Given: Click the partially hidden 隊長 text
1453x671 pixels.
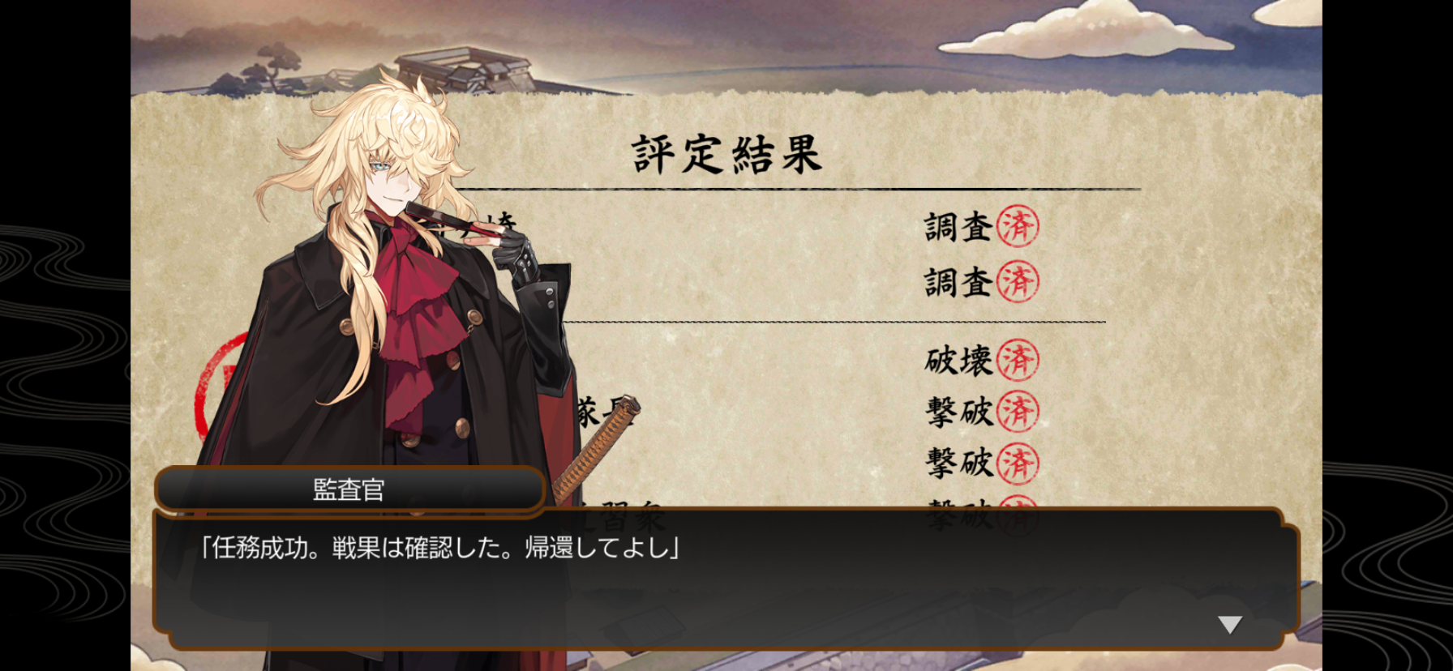Looking at the screenshot, I should [606, 411].
